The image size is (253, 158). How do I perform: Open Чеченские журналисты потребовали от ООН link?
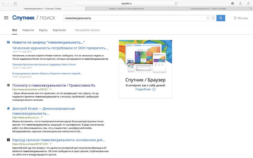pos(60,48)
